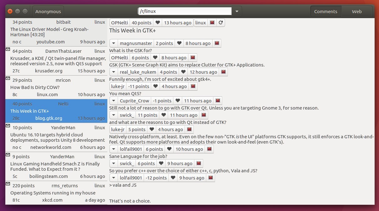Image resolution: width=379 pixels, height=211 pixels.
Task: Toggle heart on swick_'s 11 points comment
Action: [164, 115]
